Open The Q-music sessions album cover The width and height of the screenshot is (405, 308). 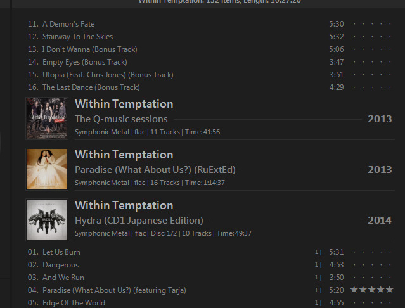[47, 119]
